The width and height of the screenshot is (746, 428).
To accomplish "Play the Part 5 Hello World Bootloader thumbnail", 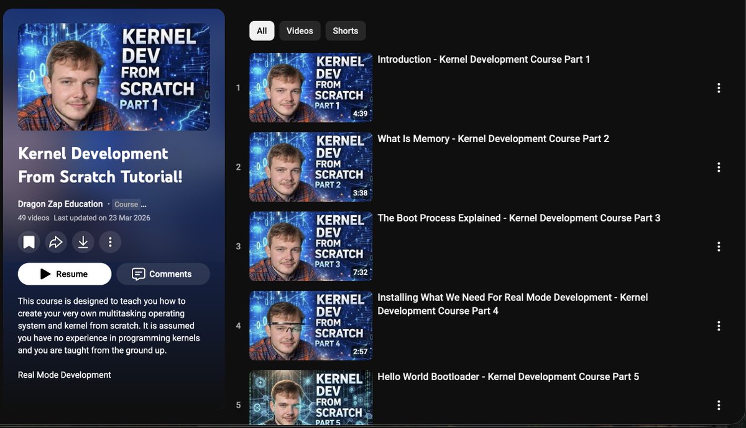I will tap(311, 398).
